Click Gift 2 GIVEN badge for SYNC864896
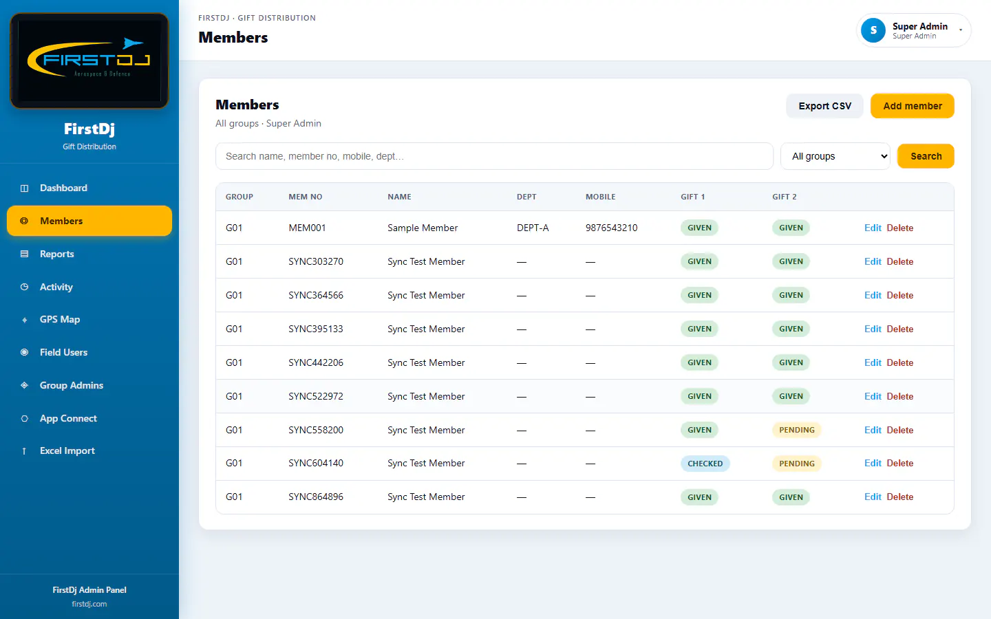The height and width of the screenshot is (619, 991). [791, 497]
